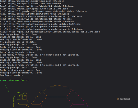Click the 'Calculating upgrade... Done' line
Image resolution: width=138 pixels, height=108 pixels.
coord(17,52)
